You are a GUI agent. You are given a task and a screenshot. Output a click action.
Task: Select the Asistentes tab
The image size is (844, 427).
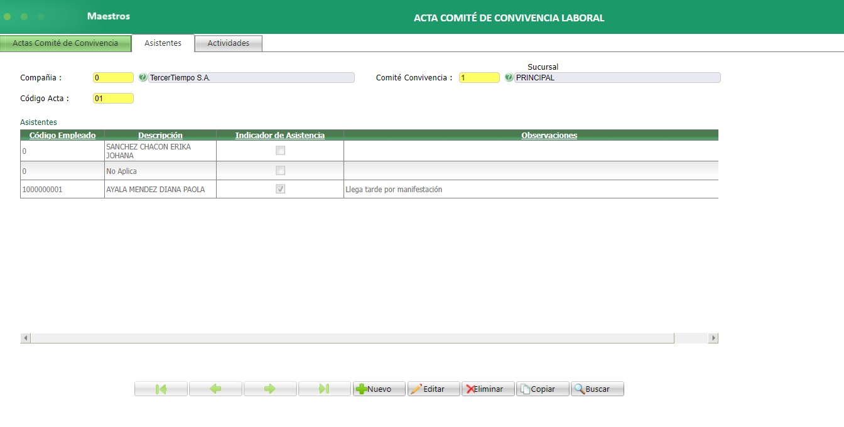point(163,43)
